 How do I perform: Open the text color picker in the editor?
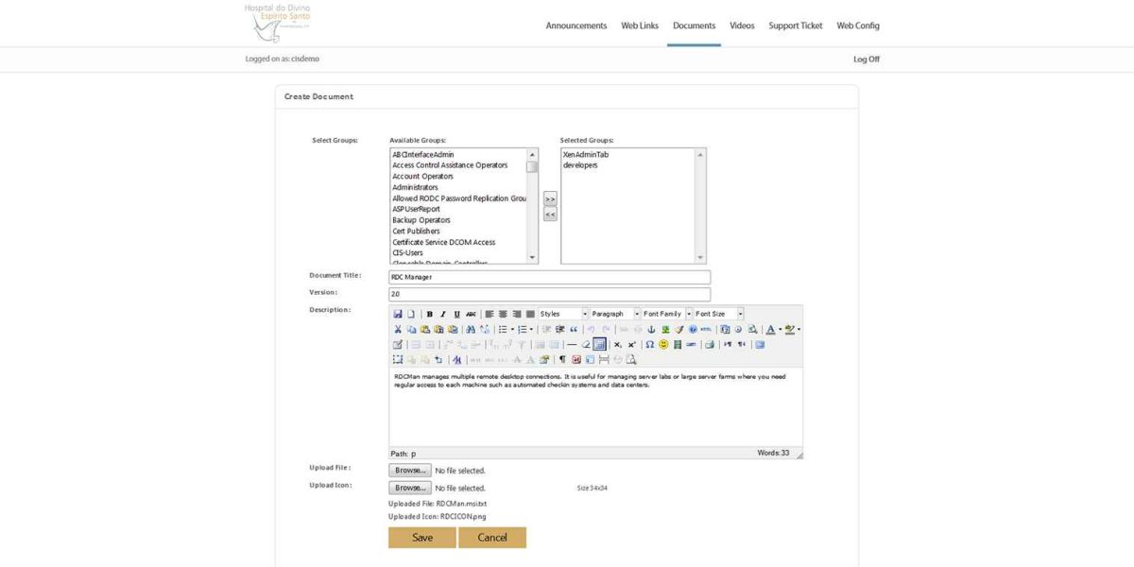coord(770,329)
